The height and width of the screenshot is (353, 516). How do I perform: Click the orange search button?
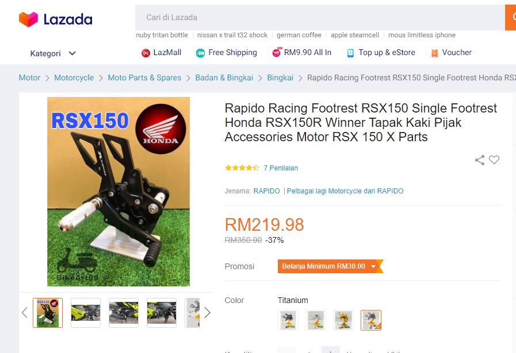click(511, 17)
